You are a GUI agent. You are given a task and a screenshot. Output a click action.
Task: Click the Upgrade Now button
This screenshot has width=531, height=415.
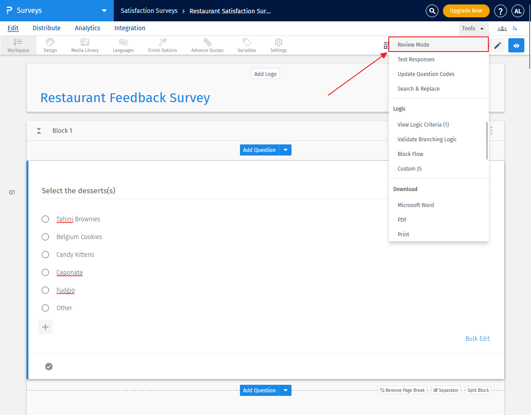[466, 11]
